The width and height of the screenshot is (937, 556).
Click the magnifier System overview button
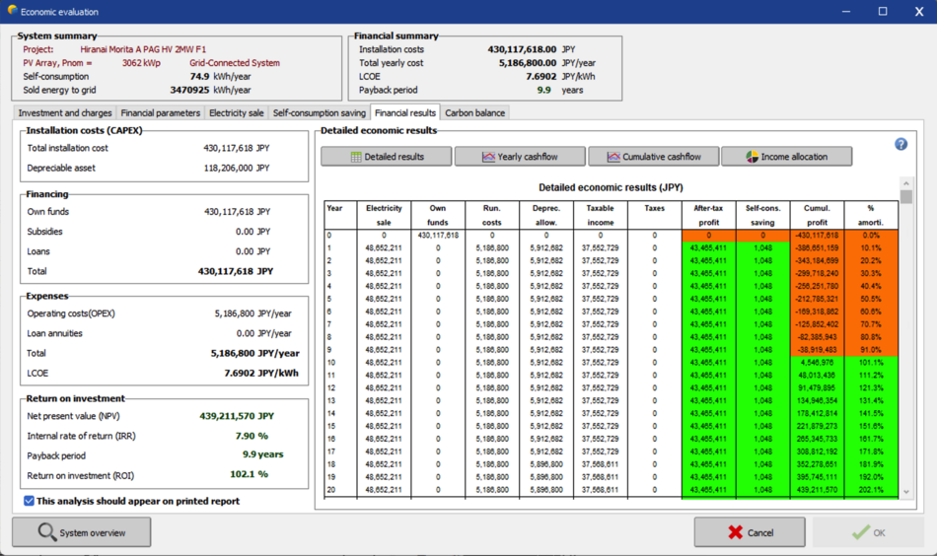click(x=82, y=532)
